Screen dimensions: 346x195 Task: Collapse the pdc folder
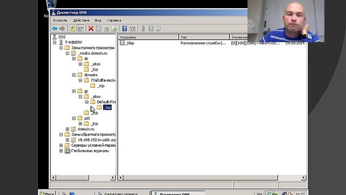coord(74,118)
